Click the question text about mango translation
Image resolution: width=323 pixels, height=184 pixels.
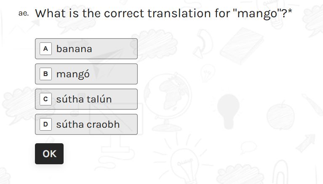[161, 13]
